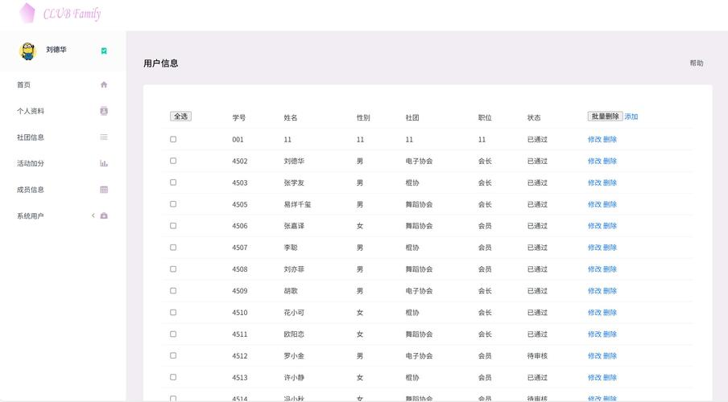Click the 批量删除 button
This screenshot has width=728, height=402.
tap(605, 117)
